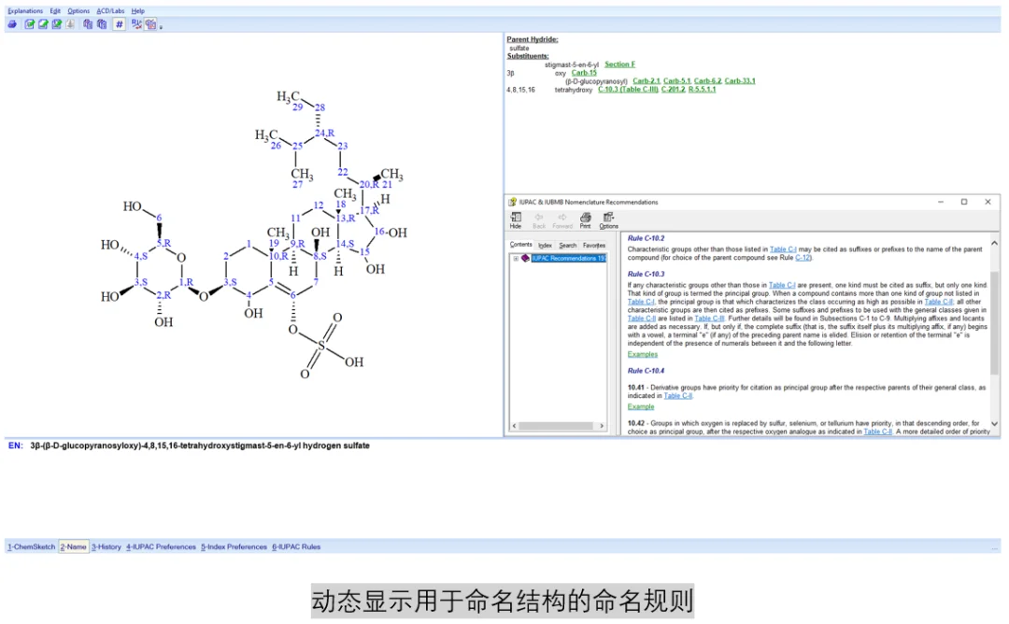Open the Example link under rule 10.41
This screenshot has height=624, width=1009.
click(x=640, y=407)
